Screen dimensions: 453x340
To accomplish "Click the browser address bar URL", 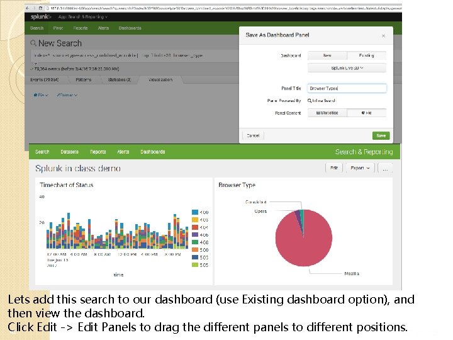I will click(225, 8).
